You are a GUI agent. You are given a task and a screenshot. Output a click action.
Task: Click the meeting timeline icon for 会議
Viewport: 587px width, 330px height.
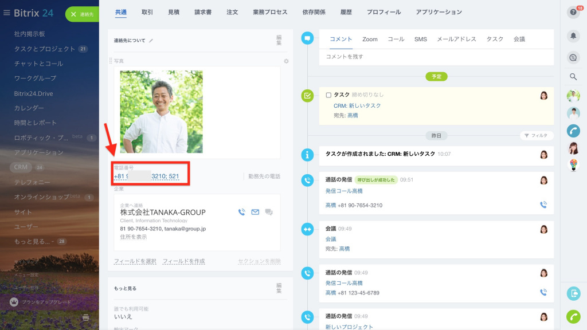307,229
